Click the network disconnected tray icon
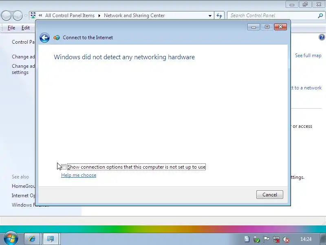 tap(276, 239)
